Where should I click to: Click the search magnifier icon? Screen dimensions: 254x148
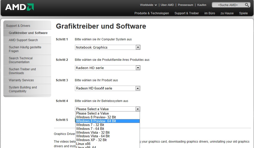[x=247, y=5]
